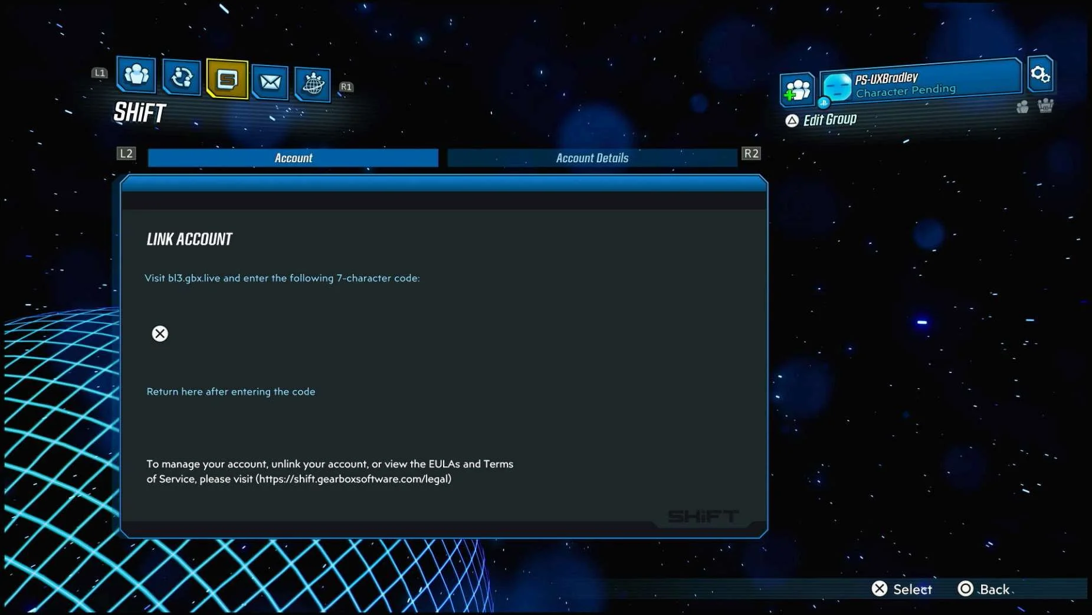Viewport: 1092px width, 615px height.
Task: Select the highlighted SHiFT icon
Action: pyautogui.click(x=227, y=79)
